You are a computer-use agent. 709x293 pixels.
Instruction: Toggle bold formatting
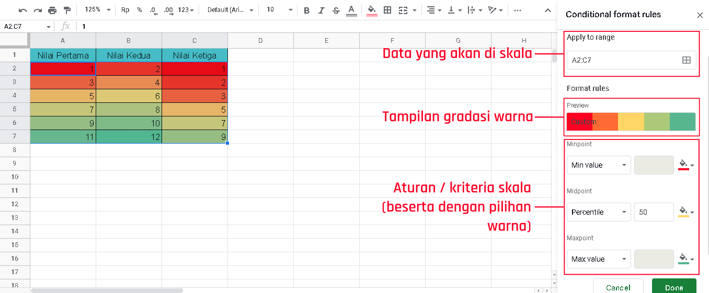point(306,10)
